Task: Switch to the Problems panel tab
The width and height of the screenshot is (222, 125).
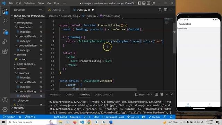Action: tap(55, 94)
